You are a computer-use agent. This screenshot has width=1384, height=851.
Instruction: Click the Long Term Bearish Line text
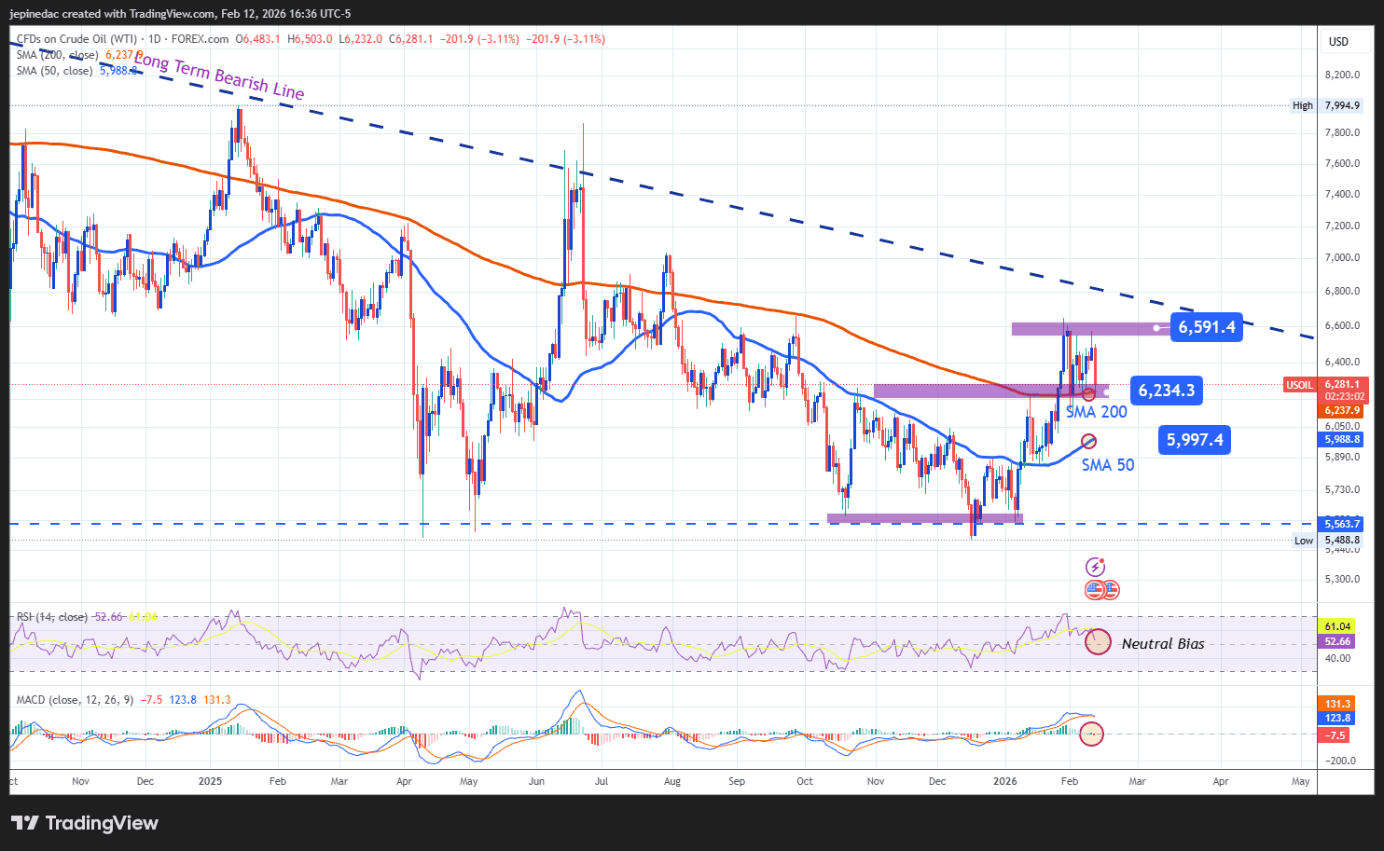click(219, 77)
